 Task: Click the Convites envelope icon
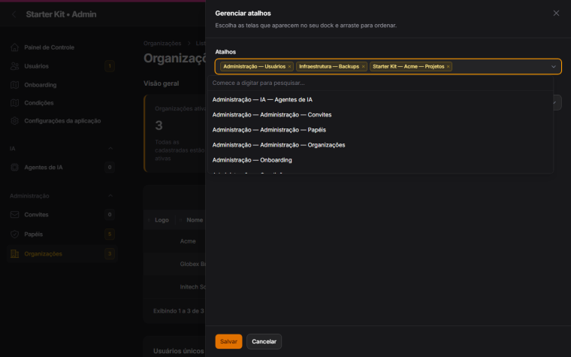coord(14,214)
